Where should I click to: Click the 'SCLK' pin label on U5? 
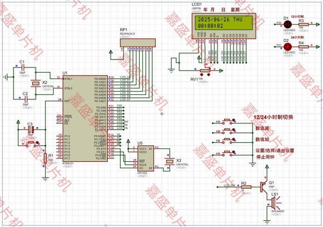coord(143,165)
